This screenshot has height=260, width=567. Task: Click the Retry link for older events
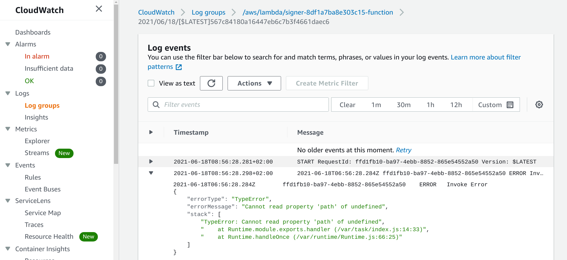(x=403, y=150)
